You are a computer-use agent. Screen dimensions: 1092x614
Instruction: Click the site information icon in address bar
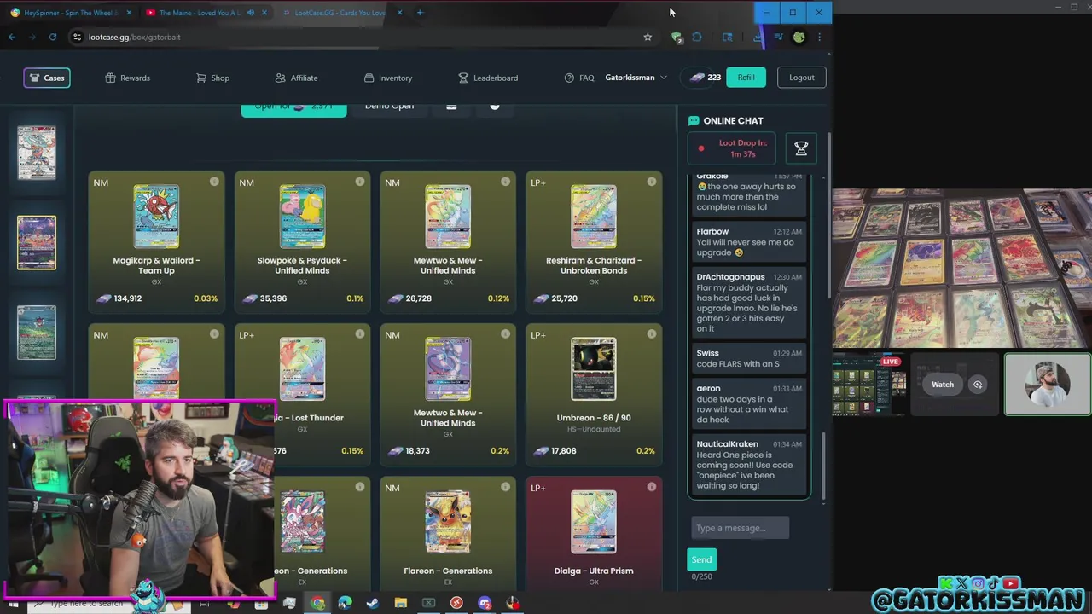tap(78, 37)
